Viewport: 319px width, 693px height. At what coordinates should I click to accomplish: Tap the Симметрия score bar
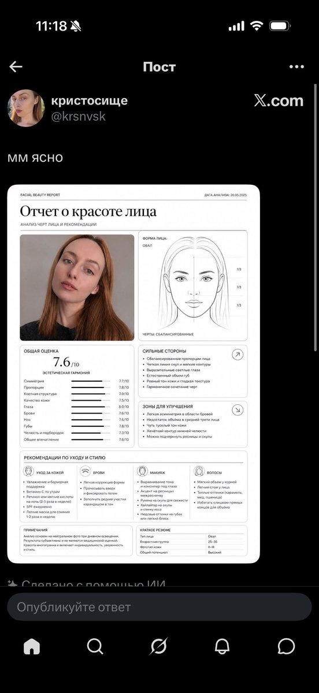pyautogui.click(x=90, y=381)
